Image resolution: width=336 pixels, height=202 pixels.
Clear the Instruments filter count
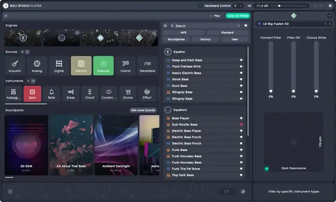[x=33, y=81]
